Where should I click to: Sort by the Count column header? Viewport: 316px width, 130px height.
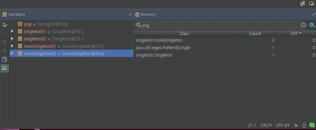pos(255,33)
